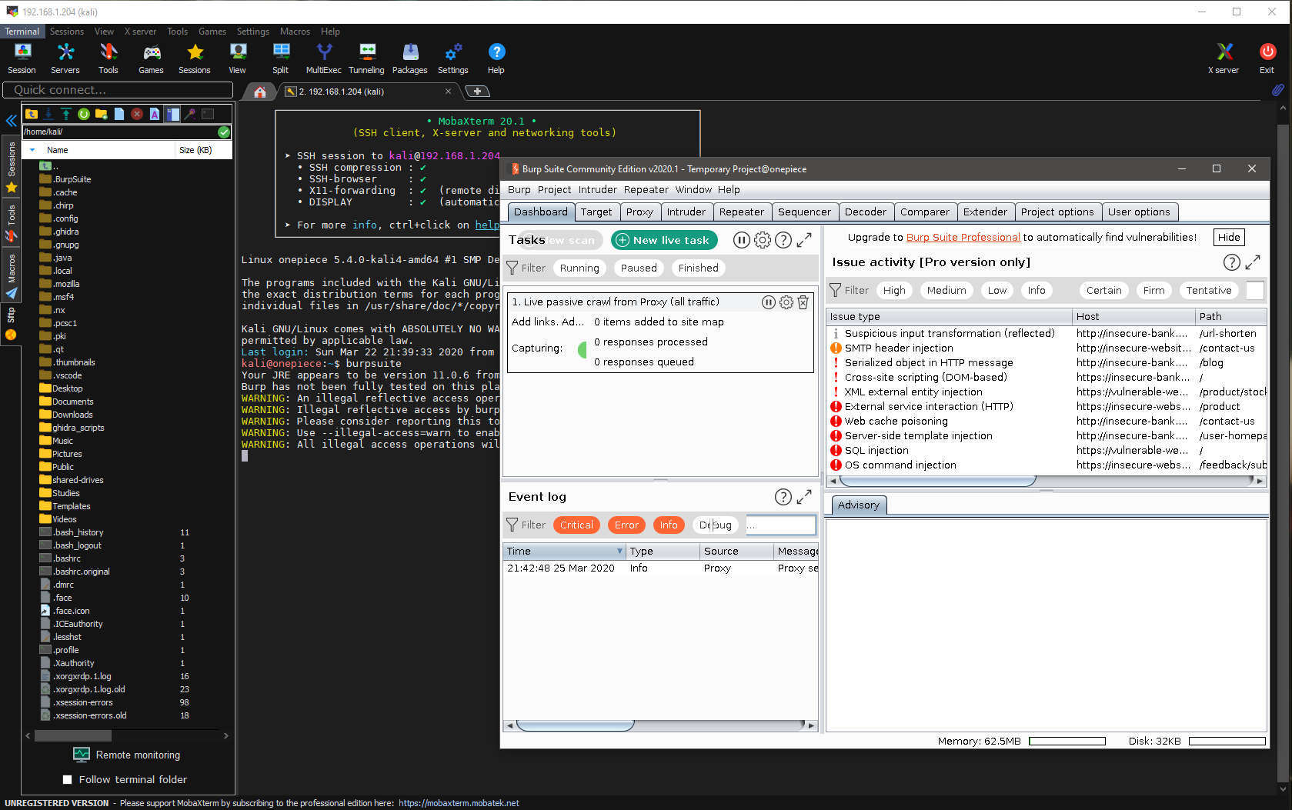Viewport: 1292px width, 810px height.
Task: Click SFTP red delete icon
Action: 137,114
